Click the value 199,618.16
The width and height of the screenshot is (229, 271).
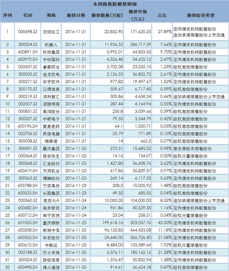(x=113, y=223)
